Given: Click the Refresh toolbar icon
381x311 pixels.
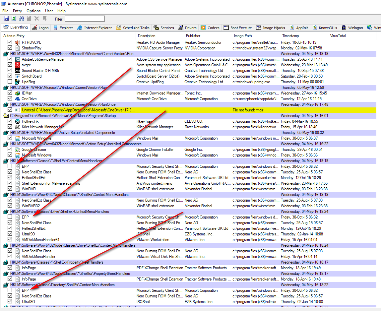Looking at the screenshot, I should pos(14,19).
